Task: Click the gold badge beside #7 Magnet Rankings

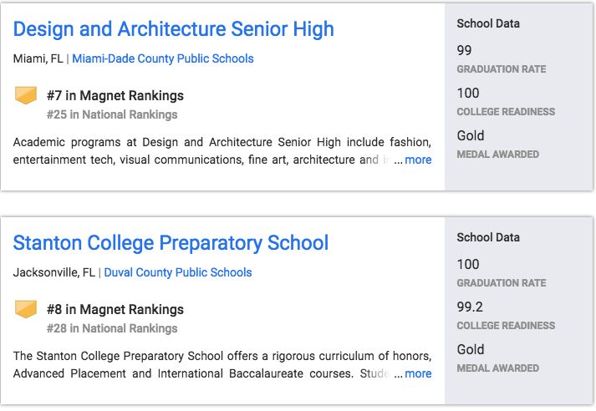Action: tap(27, 95)
